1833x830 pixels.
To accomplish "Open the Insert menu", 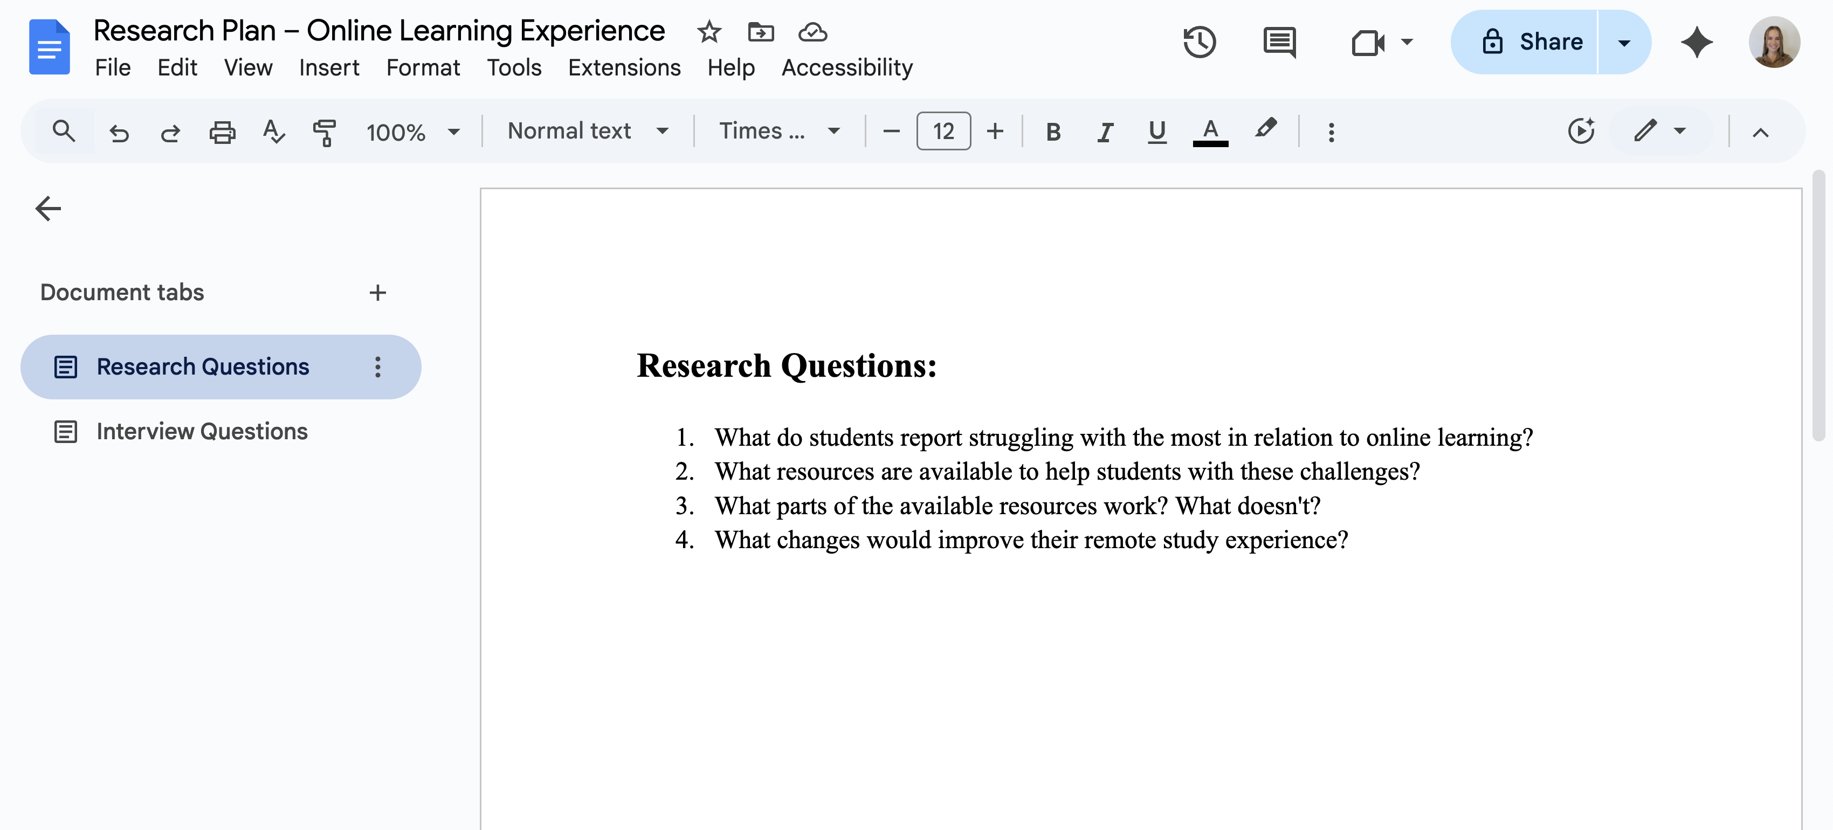I will click(x=329, y=67).
